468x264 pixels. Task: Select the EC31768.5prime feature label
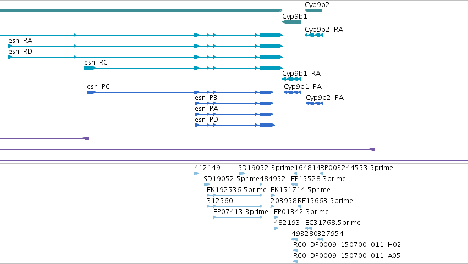(333, 223)
